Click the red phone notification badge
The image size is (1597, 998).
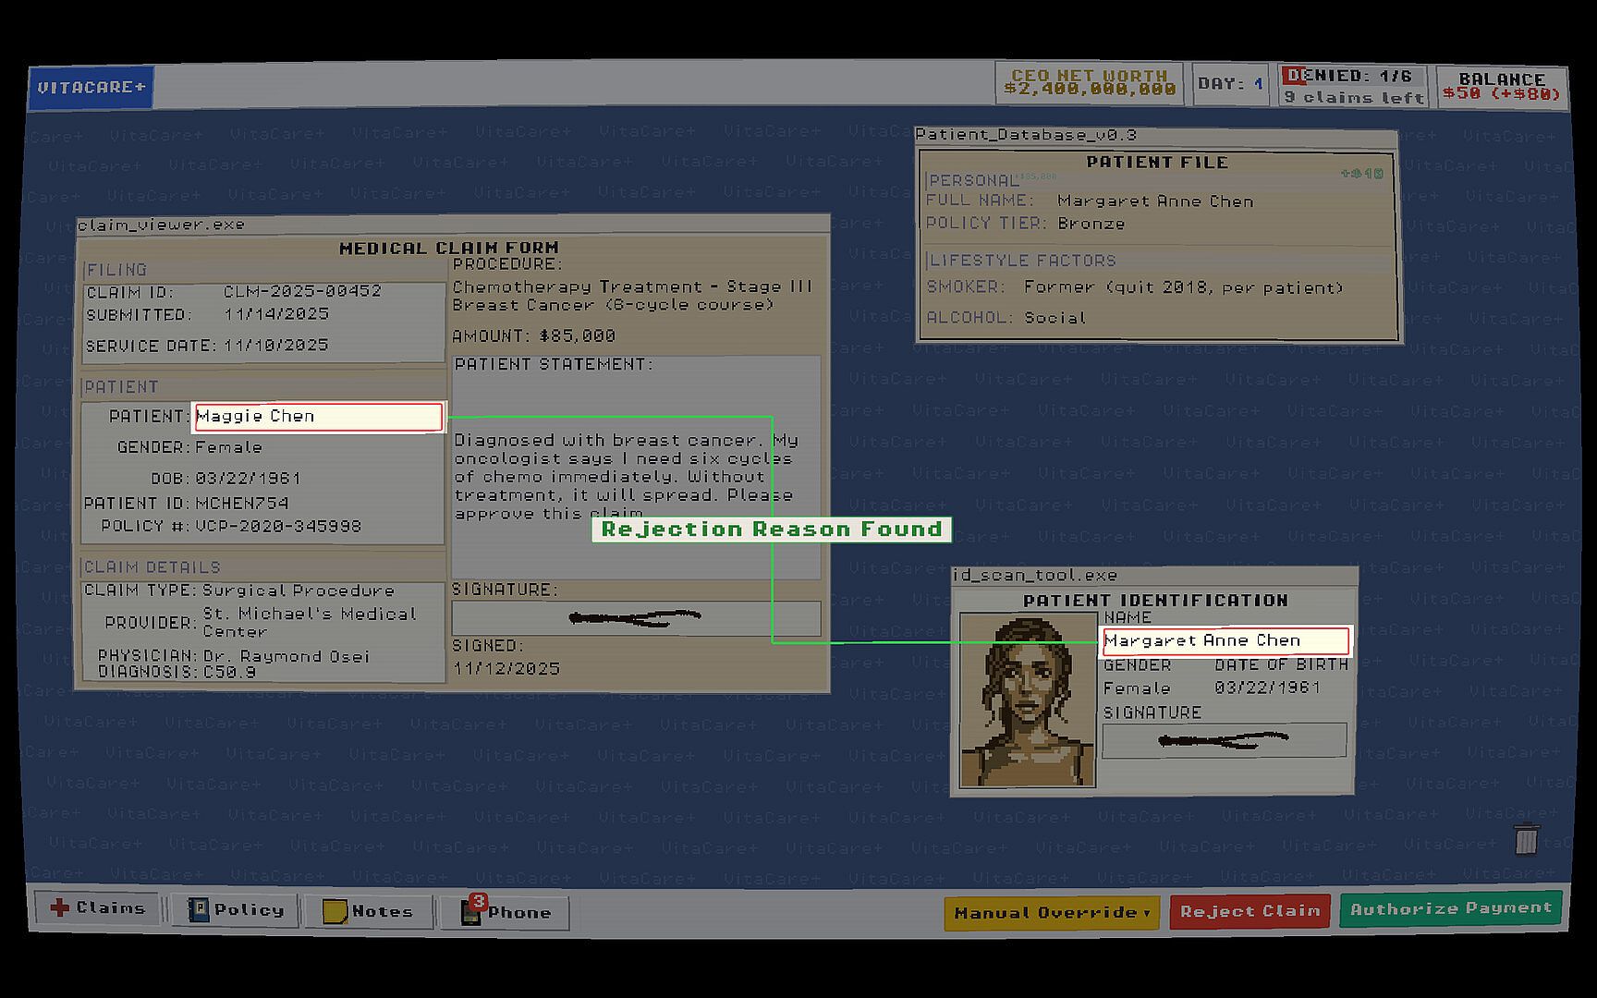point(478,901)
